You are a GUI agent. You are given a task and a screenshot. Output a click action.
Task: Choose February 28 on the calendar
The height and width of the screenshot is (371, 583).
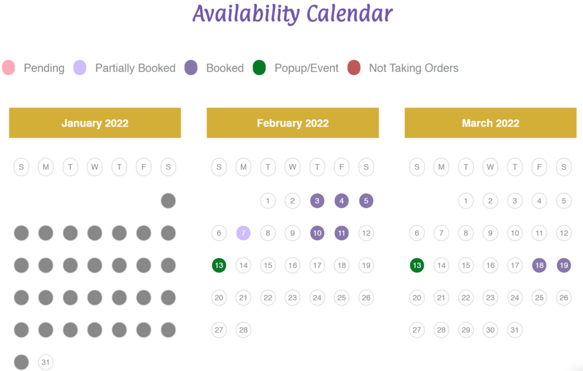[x=243, y=330]
